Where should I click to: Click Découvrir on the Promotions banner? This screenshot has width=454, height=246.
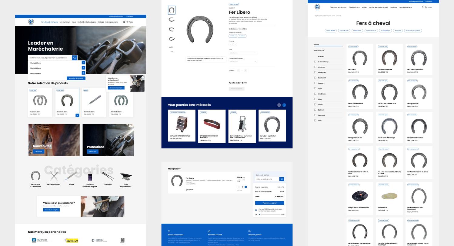tap(93, 151)
